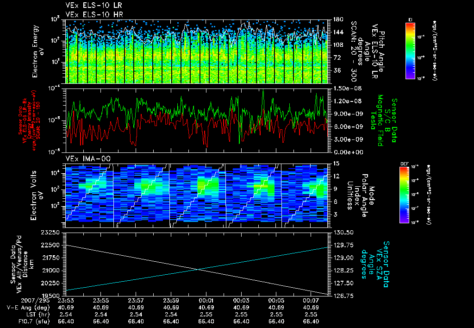Click the 00:07 time tick label

(312, 301)
